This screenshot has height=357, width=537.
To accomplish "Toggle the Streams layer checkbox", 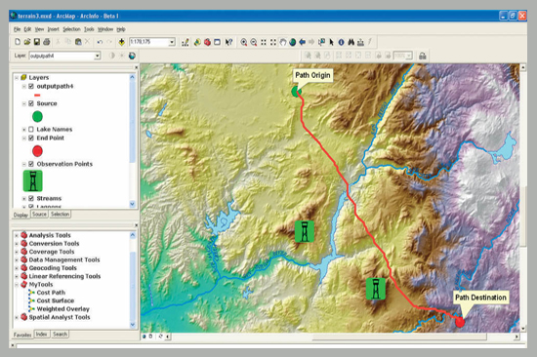I will point(31,198).
